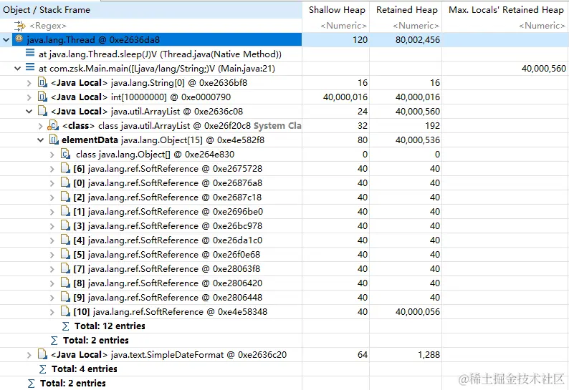The image size is (569, 390).
Task: Select the SoftReference @ 0xe2696be0 row
Action: point(168,212)
